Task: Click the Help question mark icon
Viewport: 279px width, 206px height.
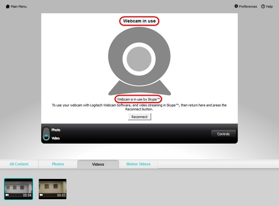Action: [263, 6]
